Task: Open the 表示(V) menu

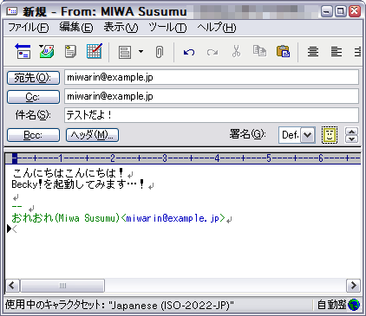Action: click(x=121, y=28)
